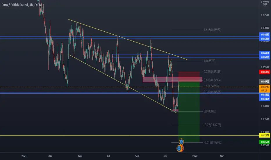Click the 09:25 bar countdown timer
This screenshot has height=160, width=271.
tap(264, 90)
